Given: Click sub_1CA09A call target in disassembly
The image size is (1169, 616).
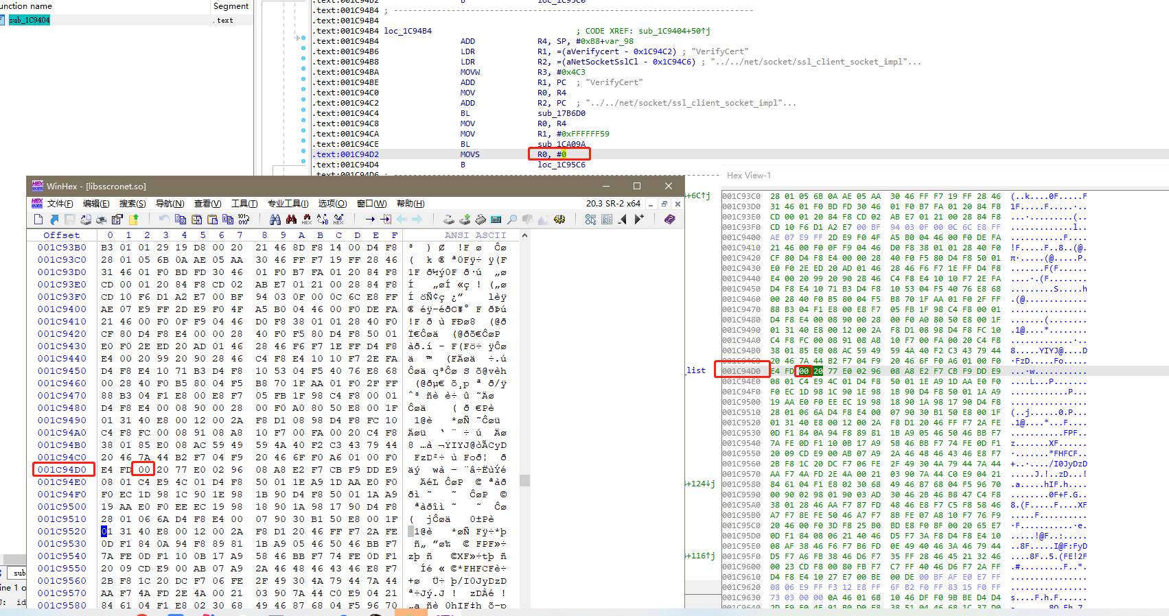Looking at the screenshot, I should pos(562,144).
